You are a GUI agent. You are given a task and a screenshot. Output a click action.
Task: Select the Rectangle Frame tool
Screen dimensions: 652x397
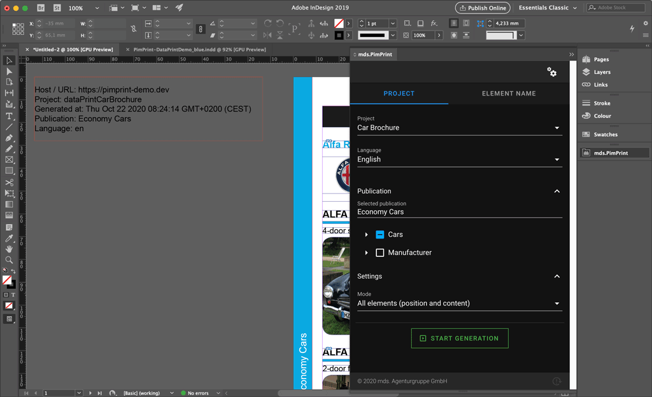click(x=9, y=160)
